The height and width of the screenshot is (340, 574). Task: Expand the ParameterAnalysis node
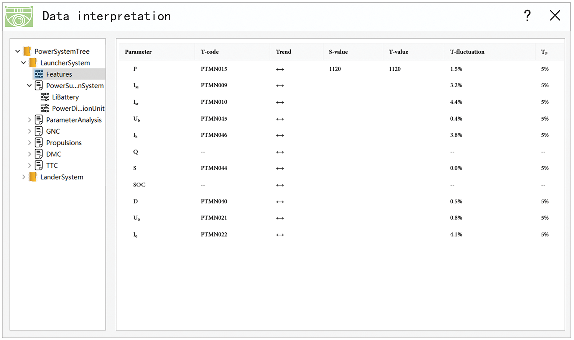click(x=30, y=120)
